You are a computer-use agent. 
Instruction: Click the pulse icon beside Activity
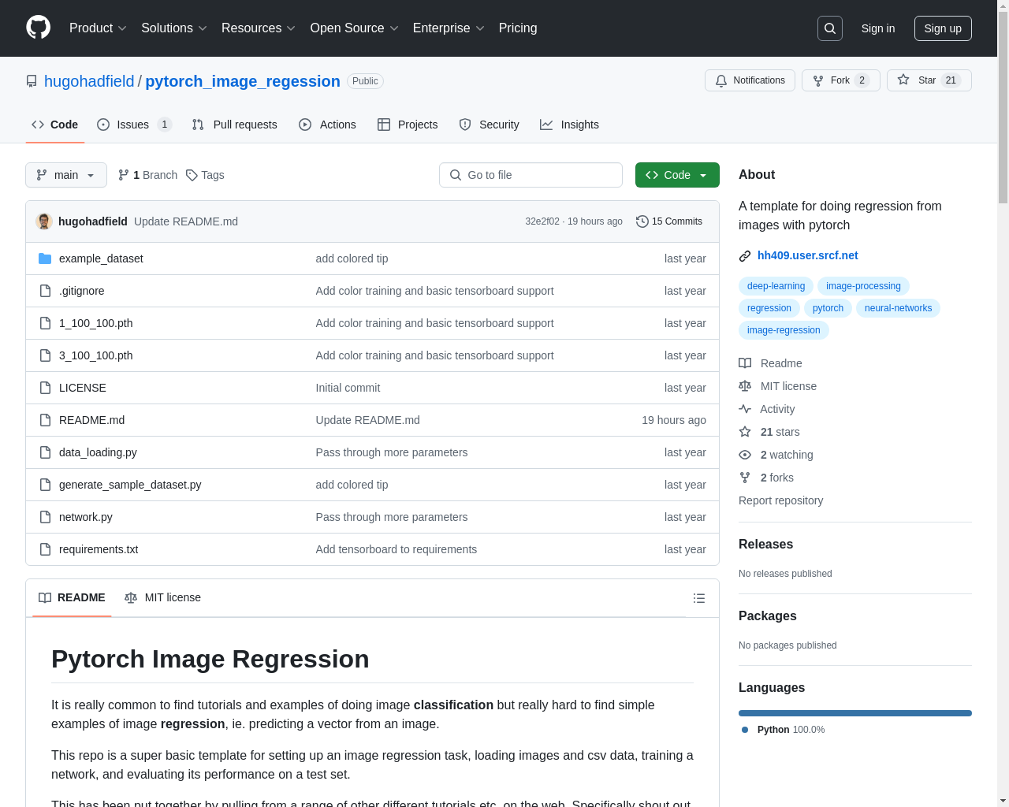pos(745,409)
